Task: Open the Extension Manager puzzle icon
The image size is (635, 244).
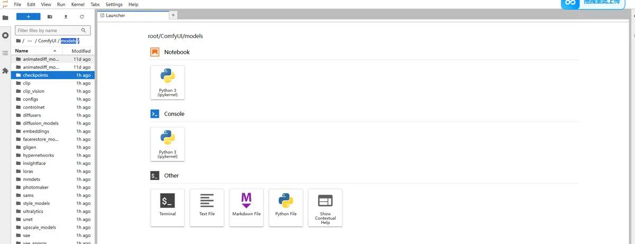Action: [x=5, y=70]
